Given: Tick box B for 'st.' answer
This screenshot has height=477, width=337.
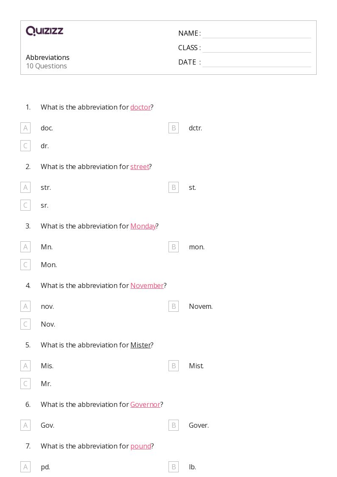Looking at the screenshot, I should [x=174, y=187].
